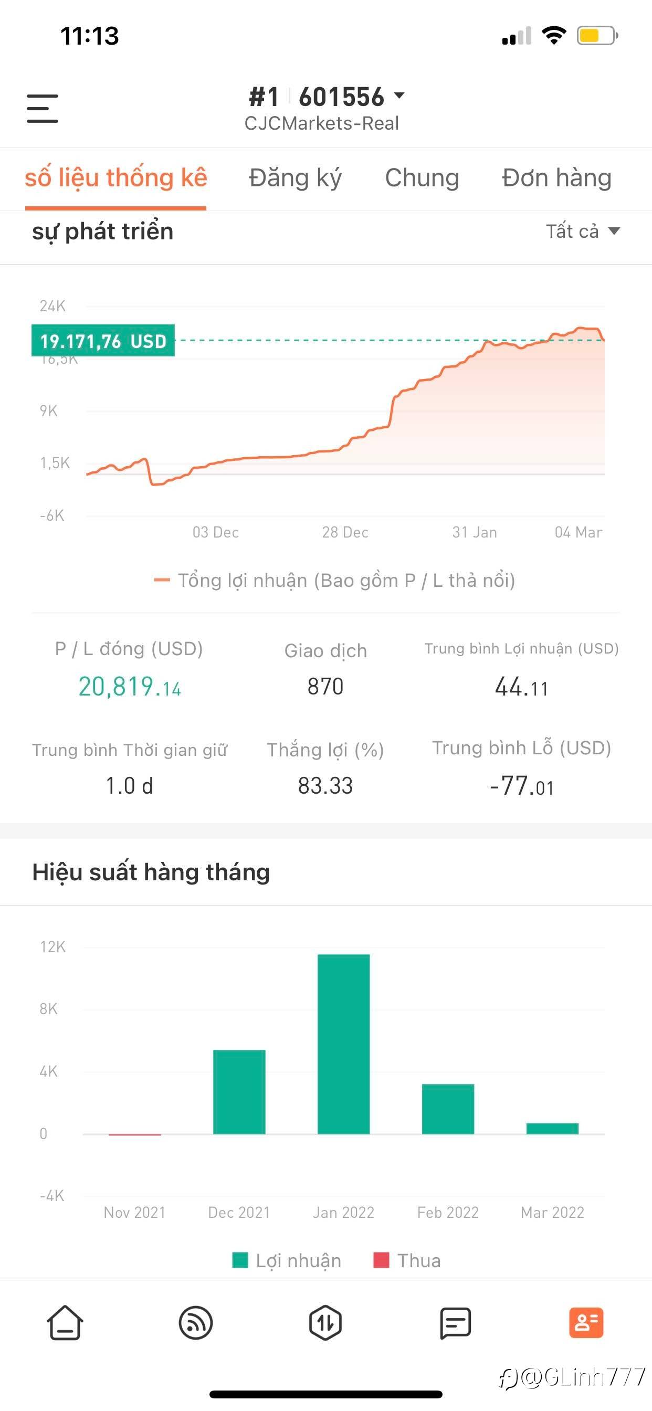The width and height of the screenshot is (652, 1411).
Task: Tap the Jan 2022 profit bar
Action: click(x=343, y=1044)
